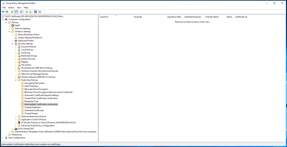Sort by the Friendly Name column header

[215, 17]
